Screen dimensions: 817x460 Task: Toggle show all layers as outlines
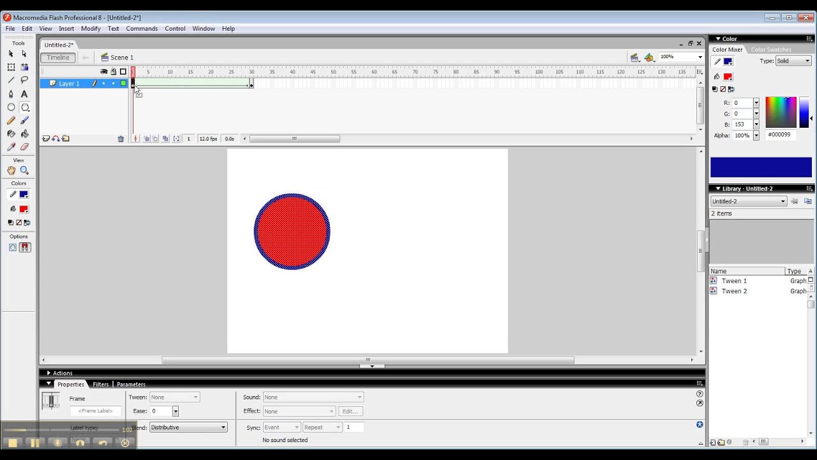point(123,72)
